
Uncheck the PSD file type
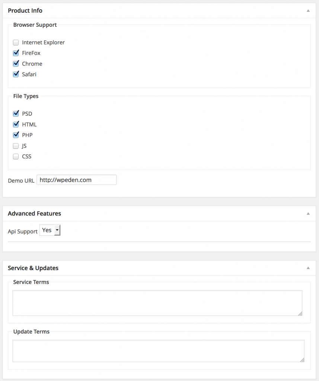16,113
